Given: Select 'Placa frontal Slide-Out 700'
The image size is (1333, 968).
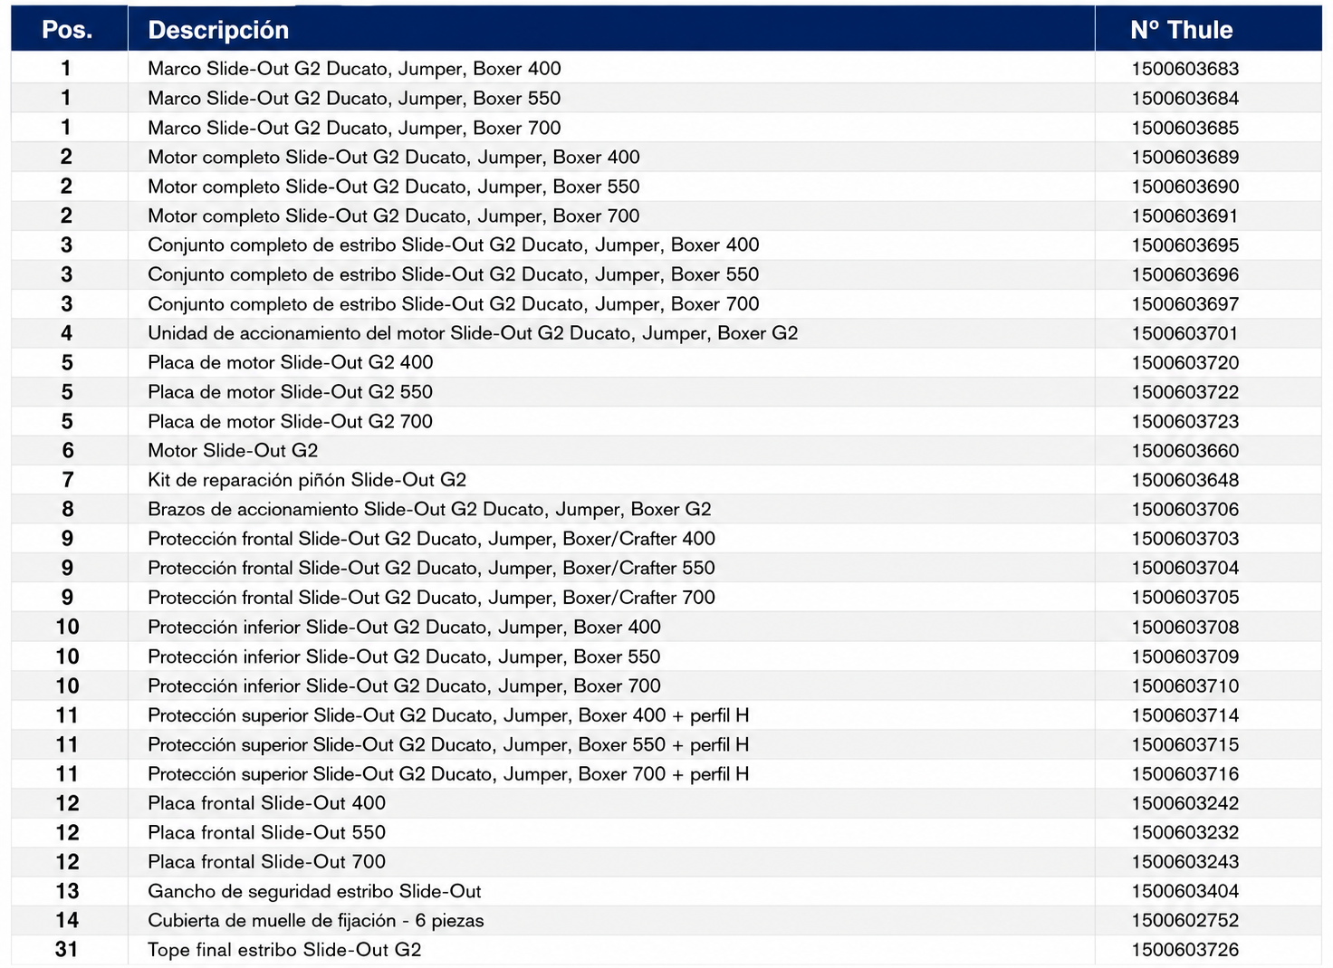Looking at the screenshot, I should tap(266, 862).
